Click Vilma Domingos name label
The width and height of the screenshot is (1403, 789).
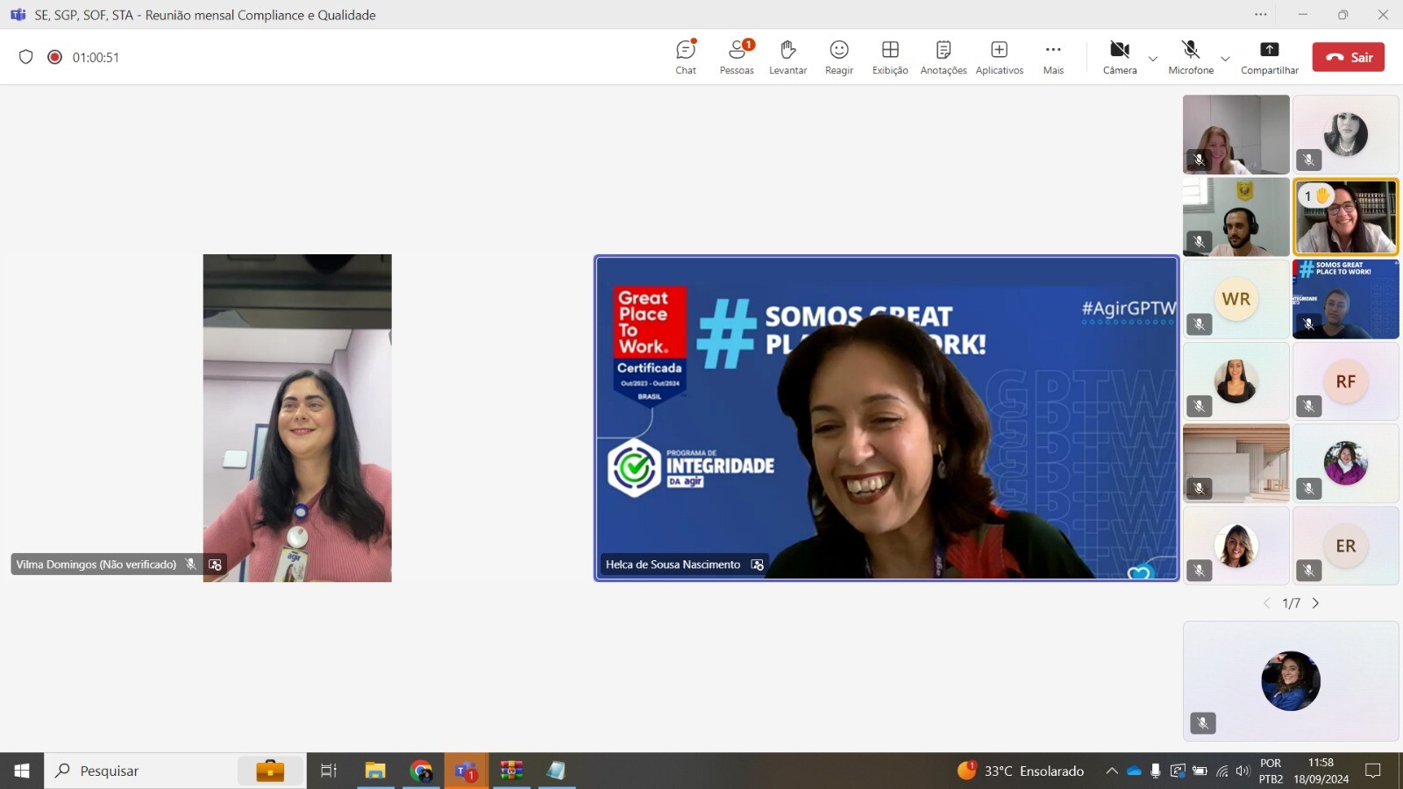tap(96, 565)
